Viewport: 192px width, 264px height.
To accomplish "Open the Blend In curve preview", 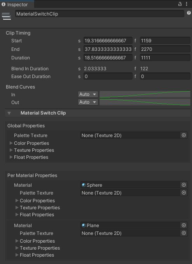I will pyautogui.click(x=145, y=94).
